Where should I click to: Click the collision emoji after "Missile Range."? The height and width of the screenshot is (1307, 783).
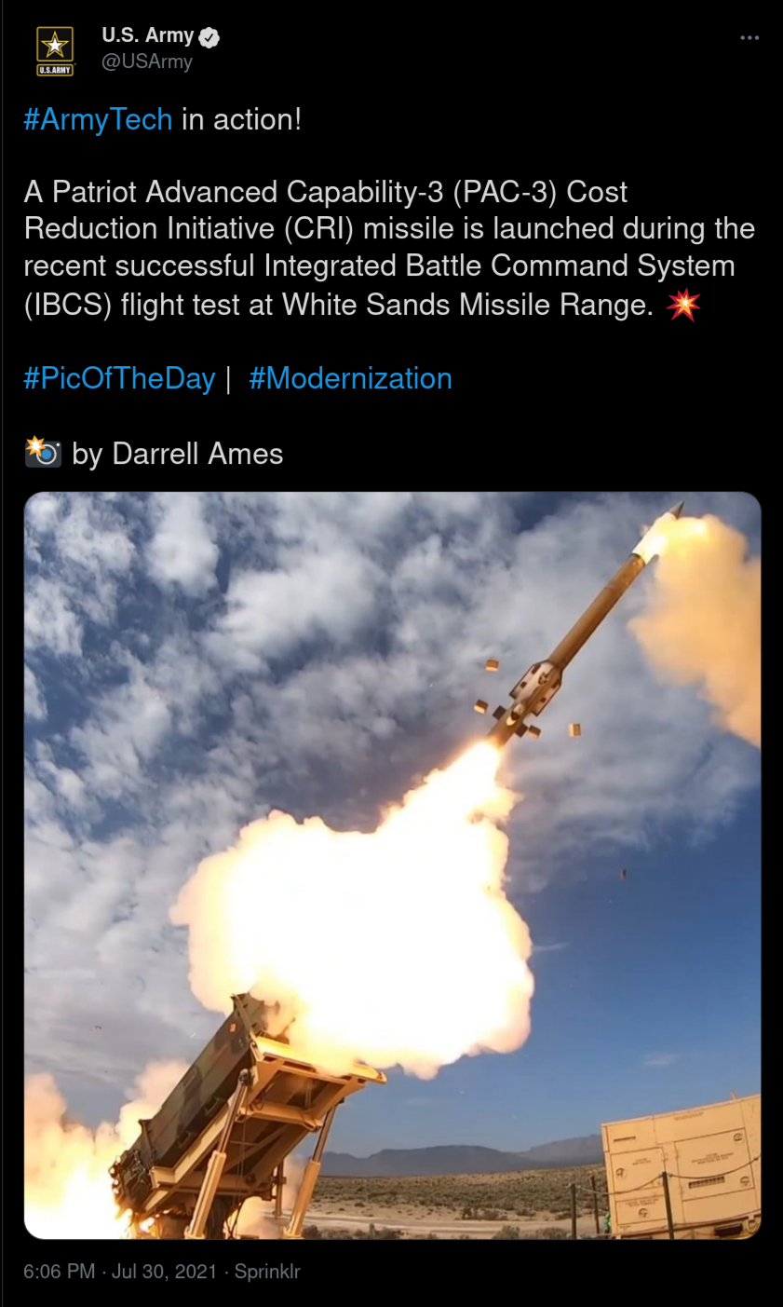[683, 305]
